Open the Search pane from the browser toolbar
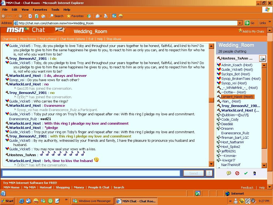273x205 pixels. click(57, 16)
